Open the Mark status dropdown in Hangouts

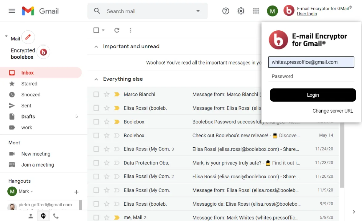pyautogui.click(x=32, y=192)
